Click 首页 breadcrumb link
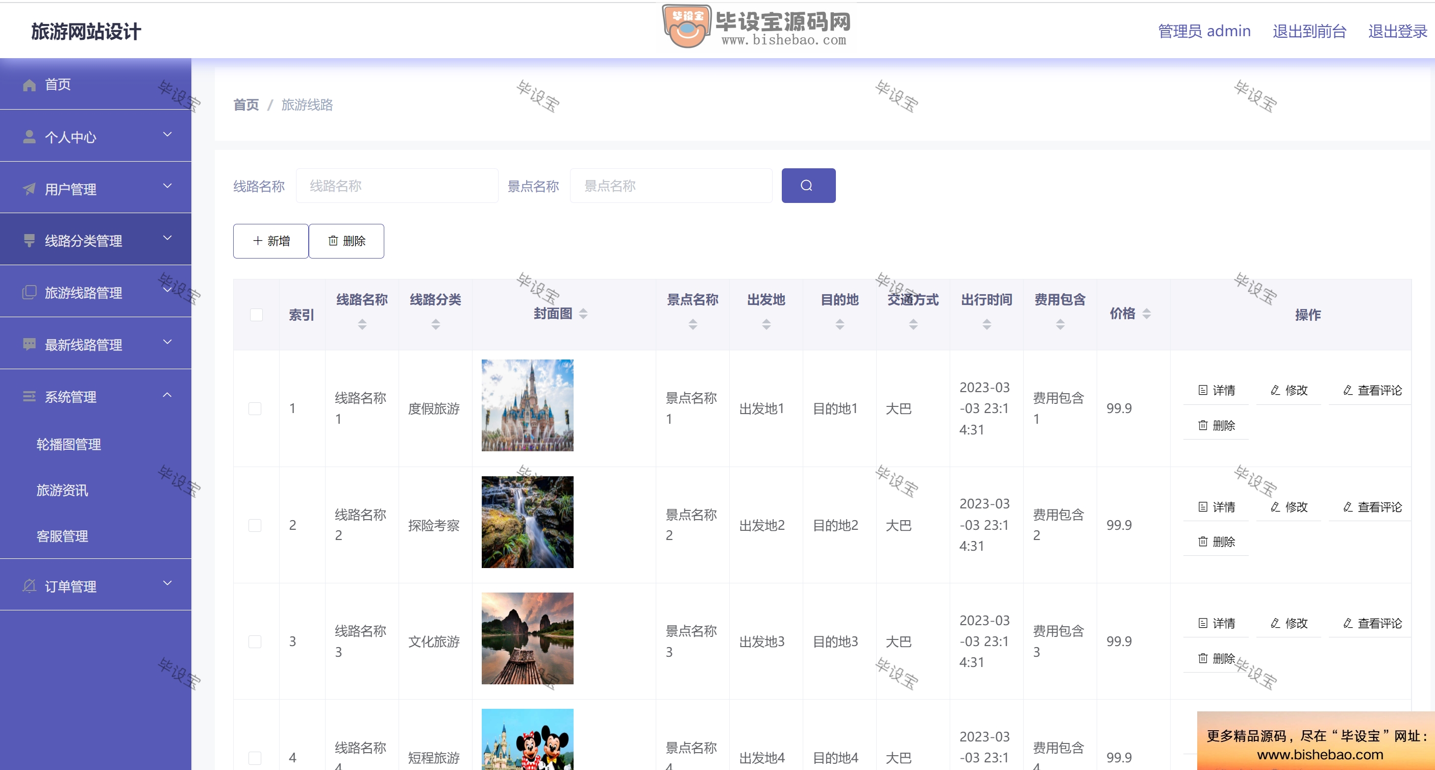 (246, 105)
